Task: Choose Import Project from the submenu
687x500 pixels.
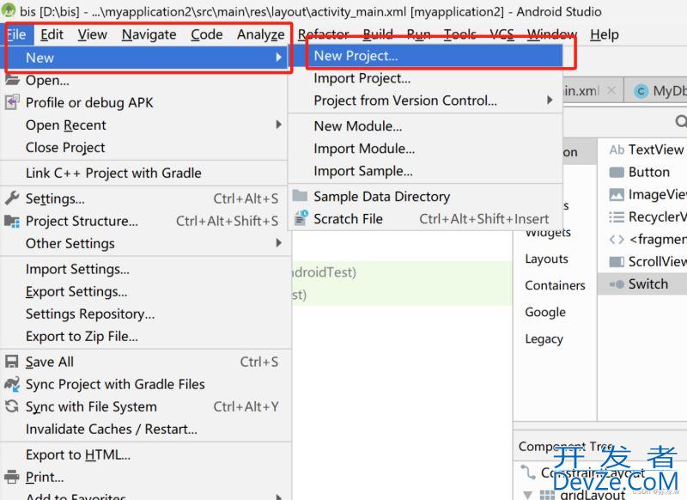Action: pos(425,78)
